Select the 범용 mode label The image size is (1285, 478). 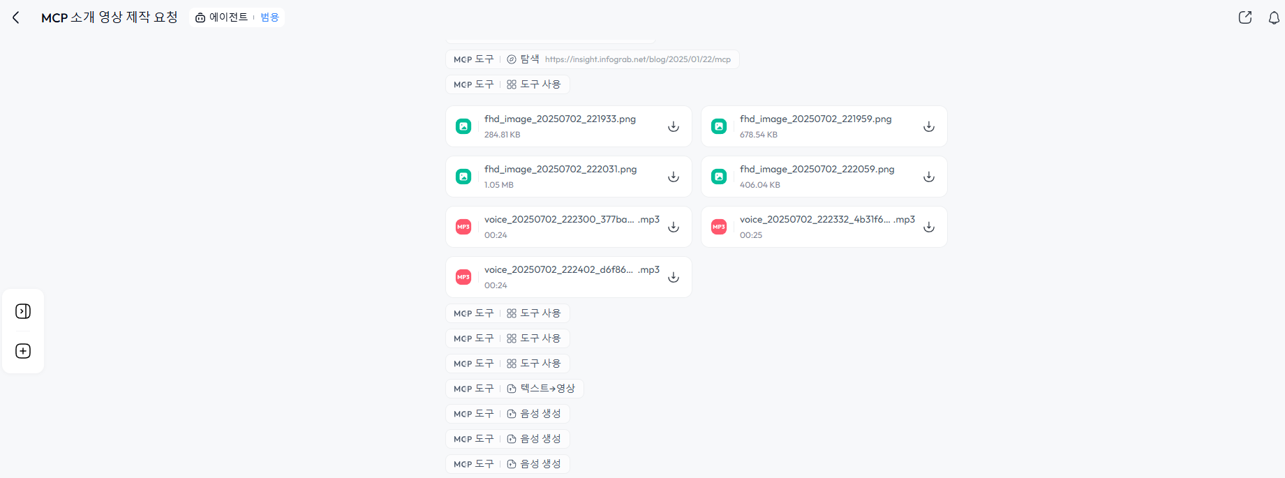(x=270, y=17)
